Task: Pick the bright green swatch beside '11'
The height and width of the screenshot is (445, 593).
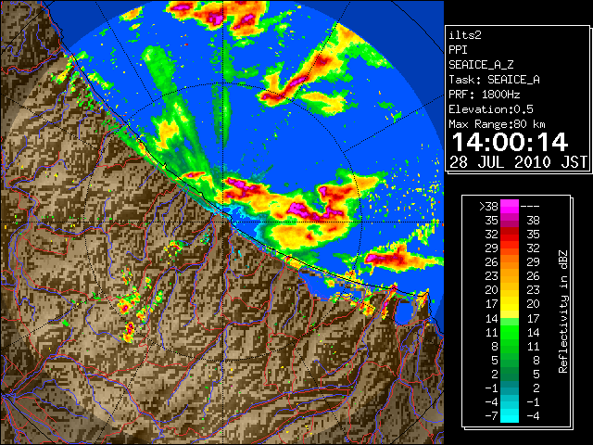Action: click(x=510, y=332)
